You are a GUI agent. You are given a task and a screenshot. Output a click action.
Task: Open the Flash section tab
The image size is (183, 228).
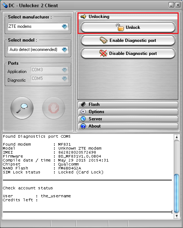tap(128, 104)
